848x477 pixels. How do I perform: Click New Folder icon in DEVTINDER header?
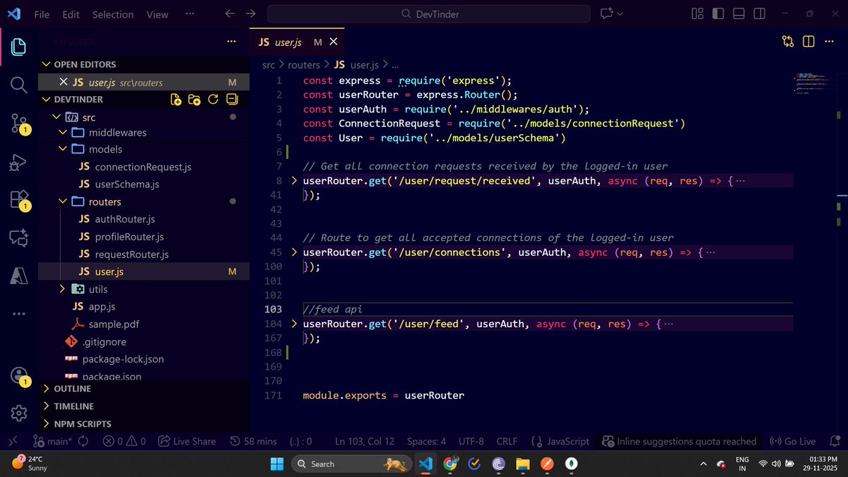[194, 100]
